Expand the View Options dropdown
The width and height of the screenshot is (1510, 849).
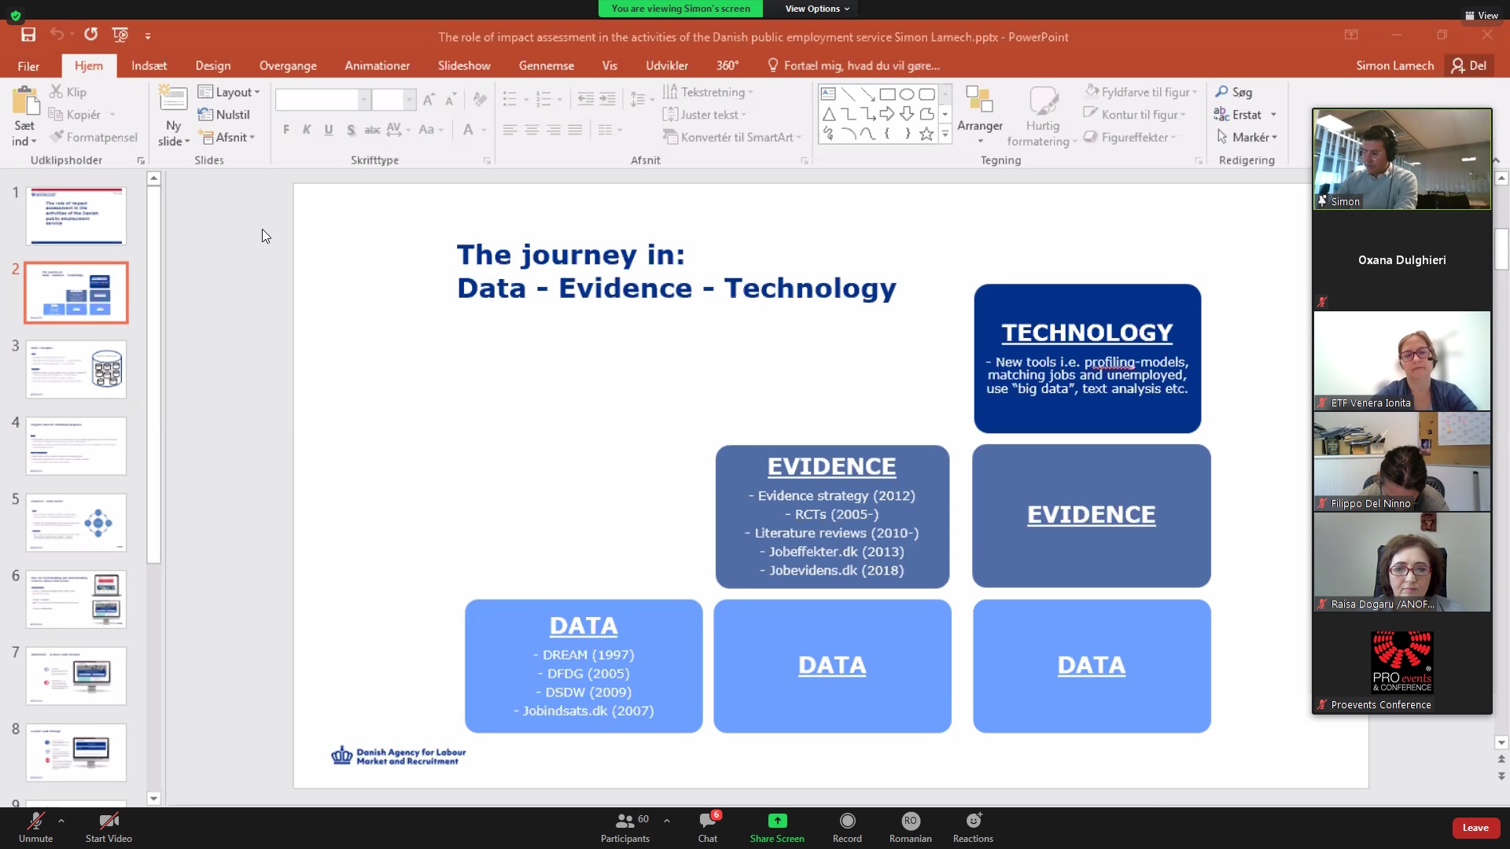click(817, 9)
